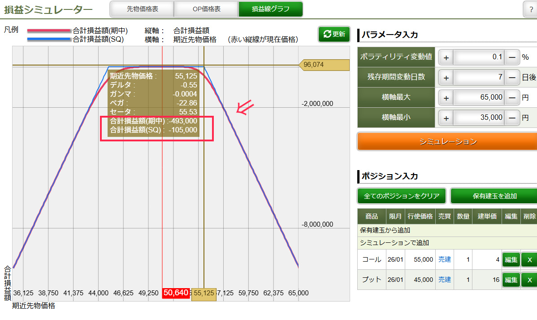This screenshot has height=320, width=537.
Task: Delete the コール position with X button
Action: pyautogui.click(x=529, y=259)
